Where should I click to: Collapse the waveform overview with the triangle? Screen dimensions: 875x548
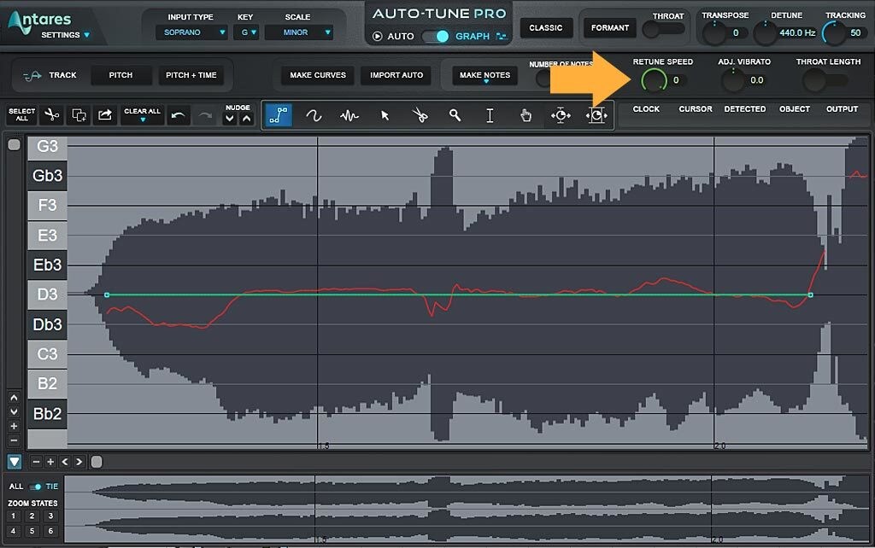15,462
